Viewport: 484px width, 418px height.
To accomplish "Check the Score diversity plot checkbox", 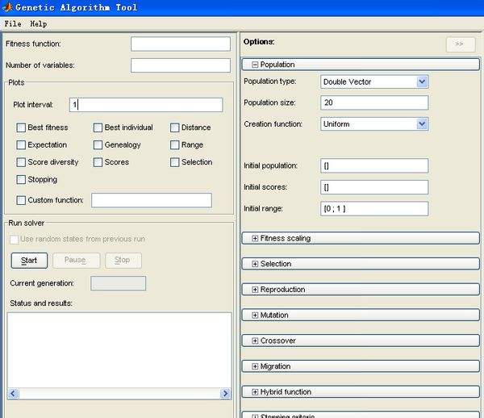I will pyautogui.click(x=21, y=162).
